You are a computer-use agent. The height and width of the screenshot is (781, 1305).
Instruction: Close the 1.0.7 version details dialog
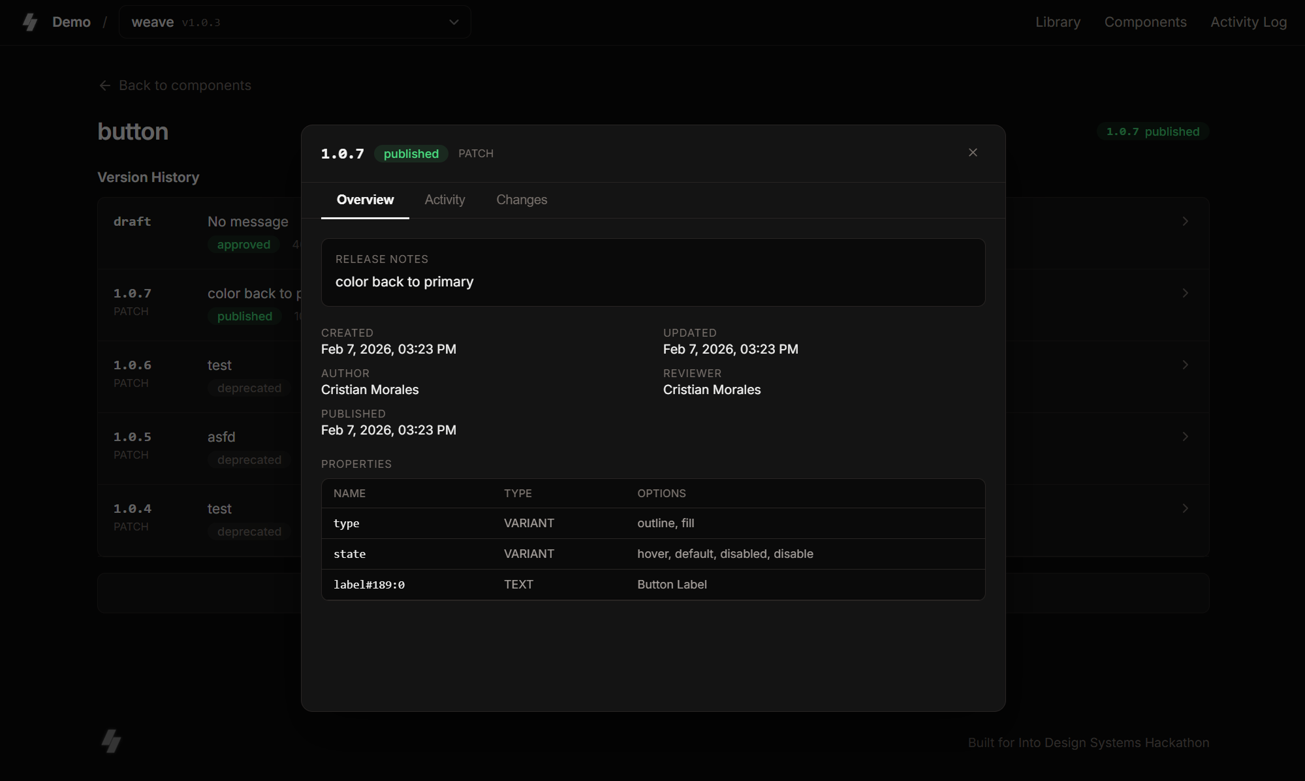click(973, 153)
